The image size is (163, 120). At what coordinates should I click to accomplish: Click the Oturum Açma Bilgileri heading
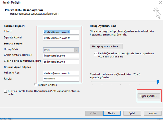(x=18, y=67)
